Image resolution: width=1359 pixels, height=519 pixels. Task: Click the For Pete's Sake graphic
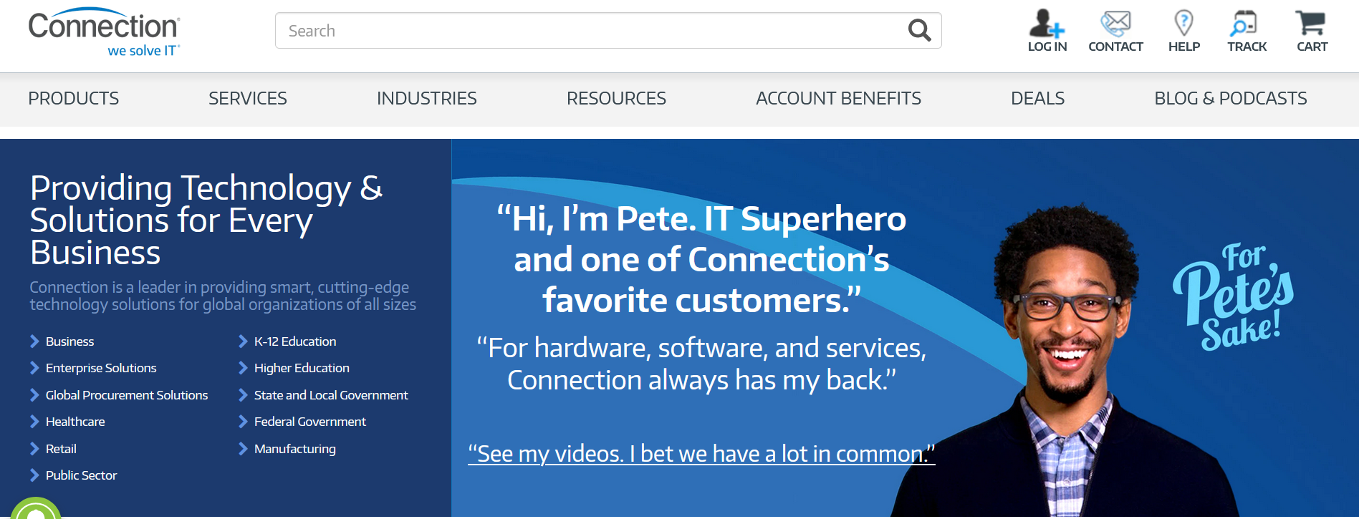[1234, 297]
